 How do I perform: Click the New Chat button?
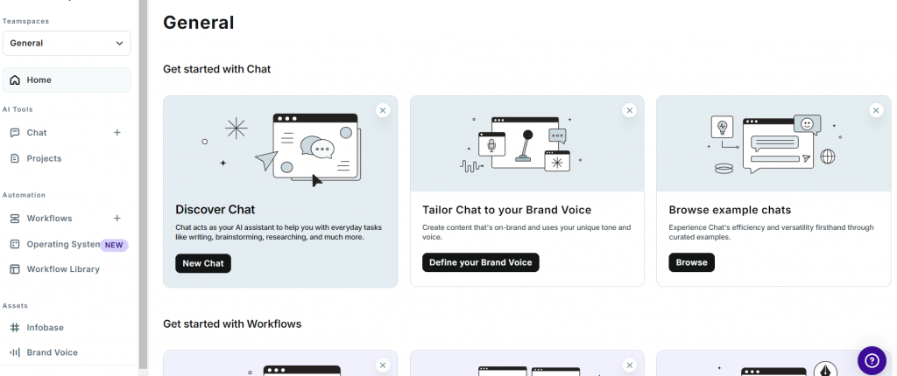click(203, 263)
